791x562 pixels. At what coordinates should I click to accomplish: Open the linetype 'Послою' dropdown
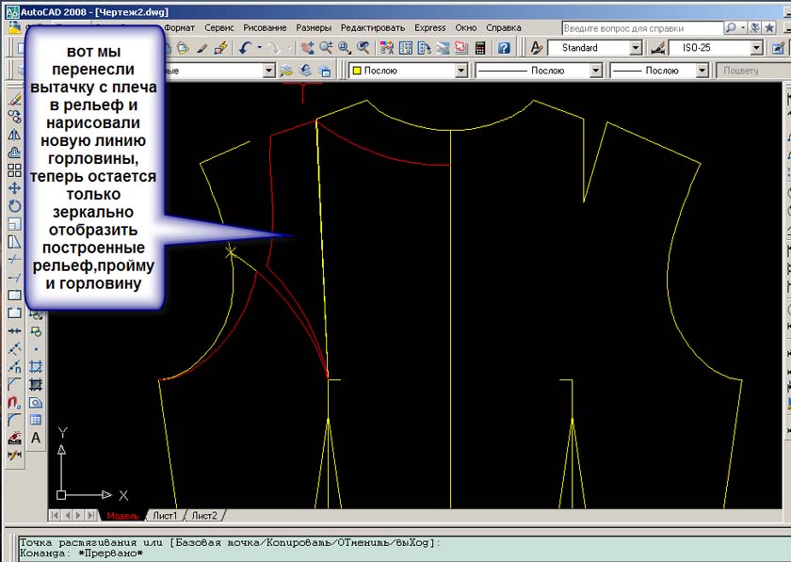pyautogui.click(x=595, y=71)
